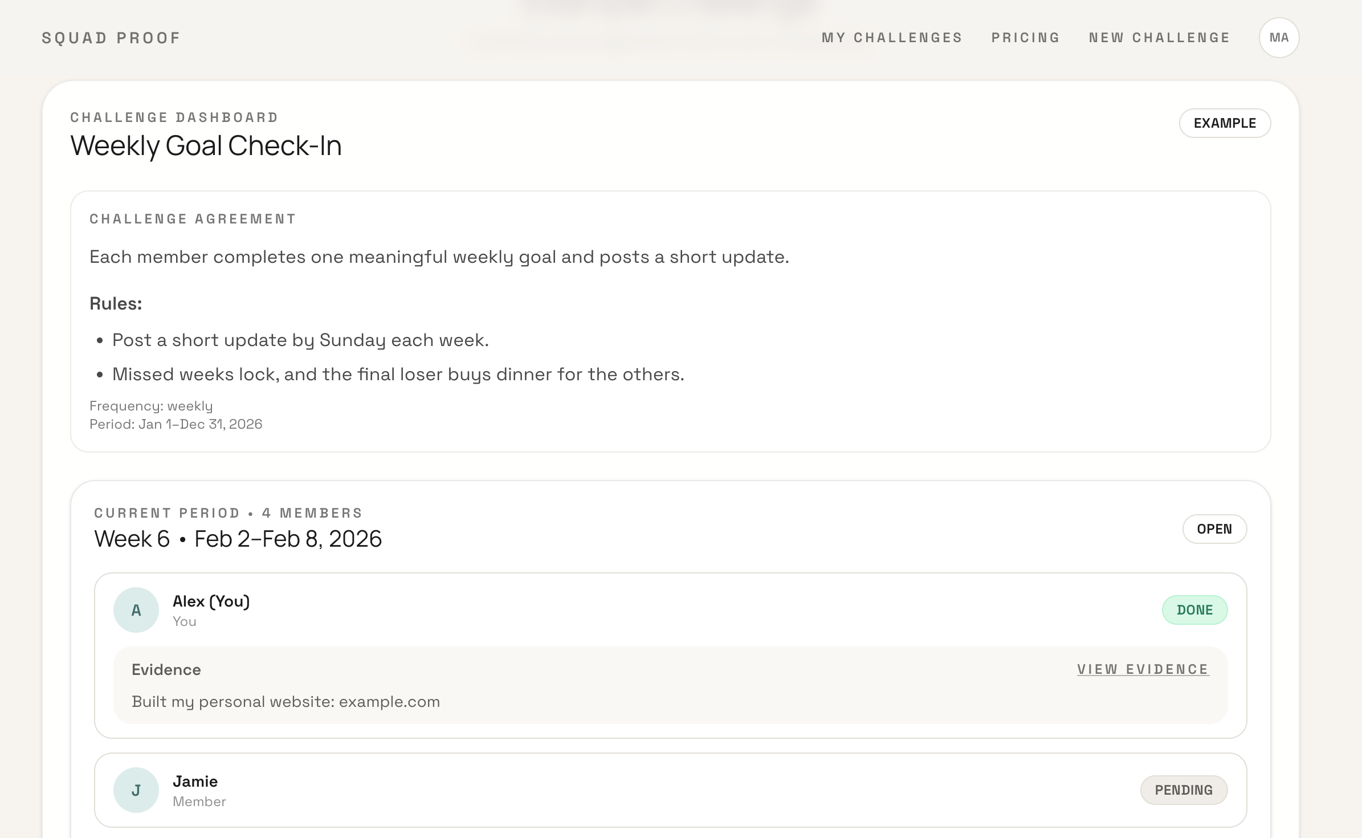Collapse the Challenge Agreement section
Image resolution: width=1362 pixels, height=838 pixels.
point(192,218)
